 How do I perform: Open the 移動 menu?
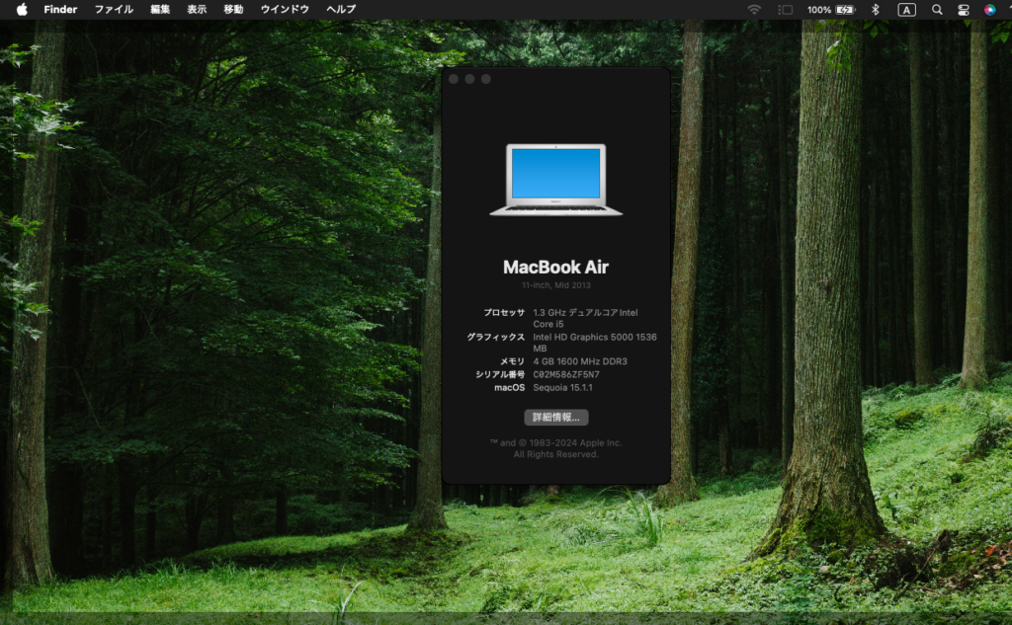(233, 9)
